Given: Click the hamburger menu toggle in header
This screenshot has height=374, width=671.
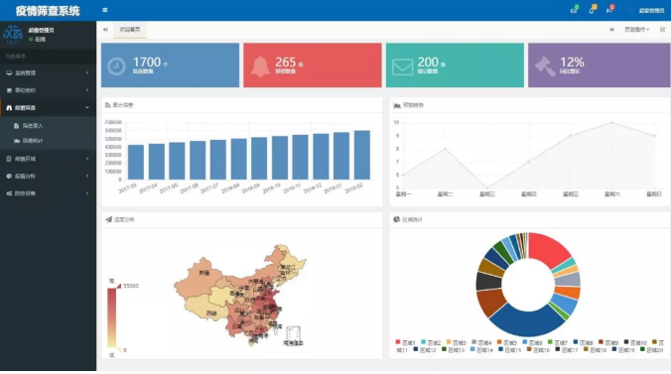Looking at the screenshot, I should click(x=105, y=10).
